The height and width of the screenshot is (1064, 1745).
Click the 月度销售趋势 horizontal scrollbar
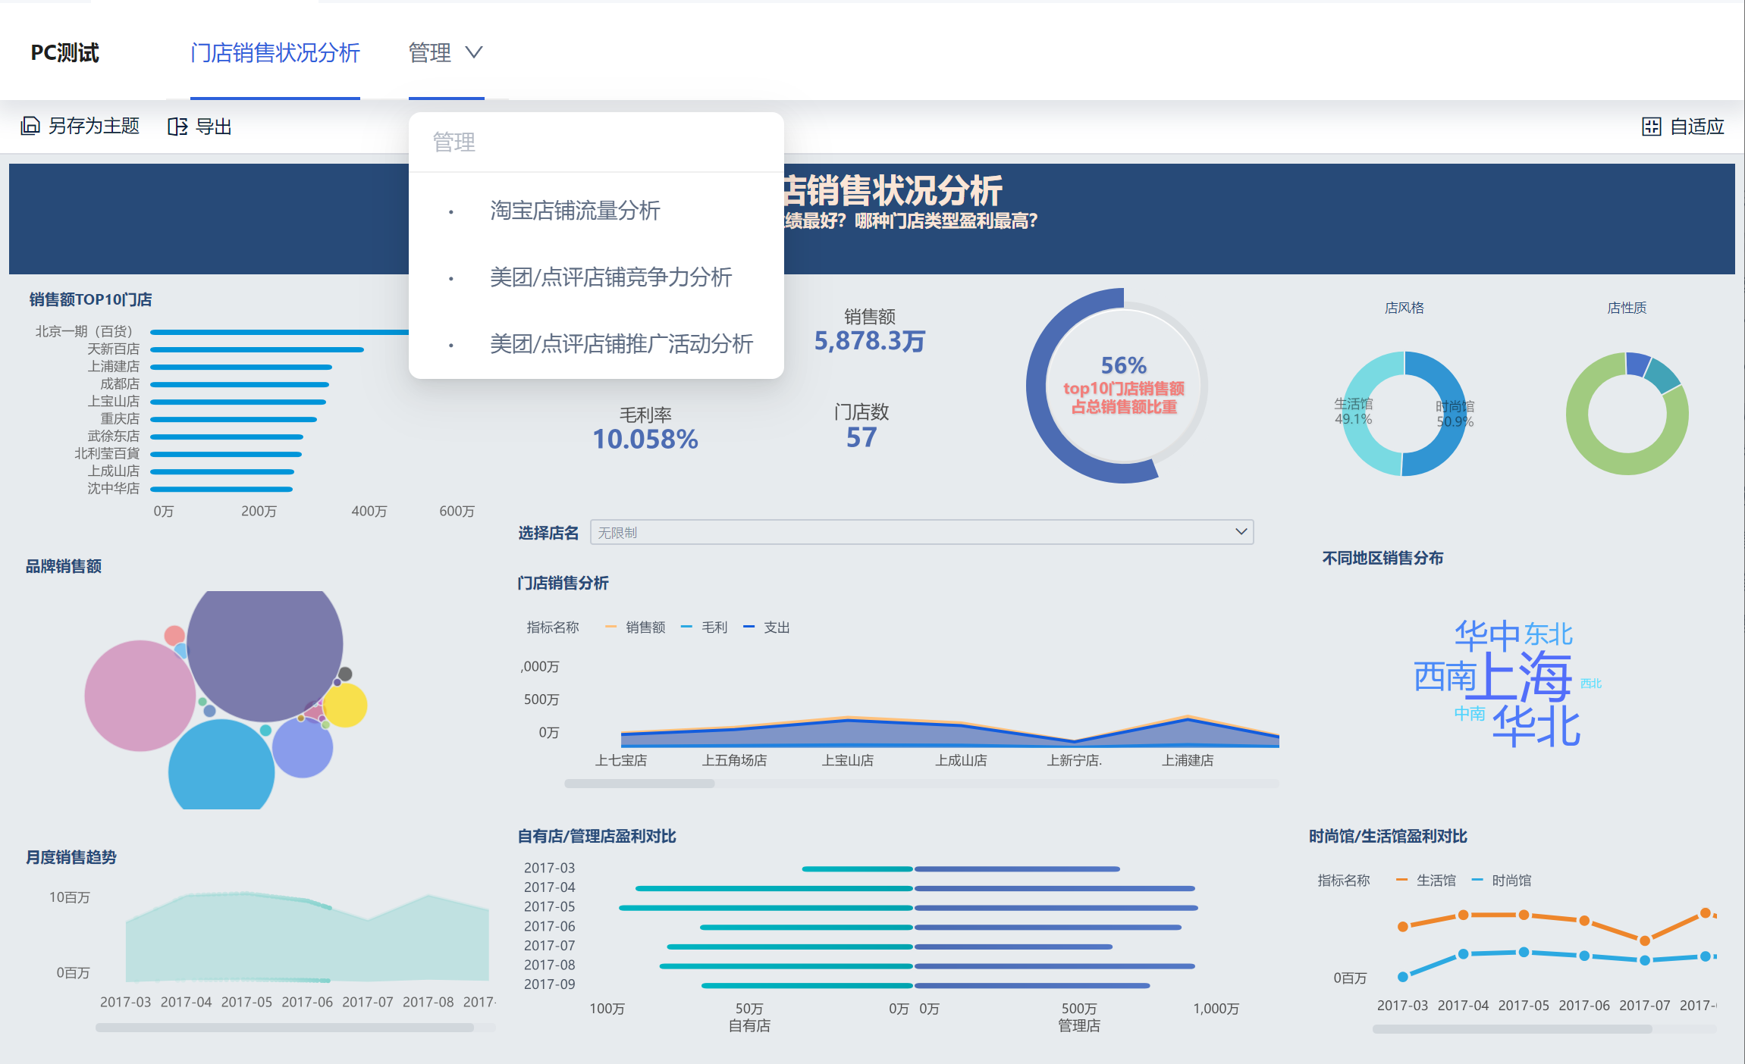tap(284, 1028)
